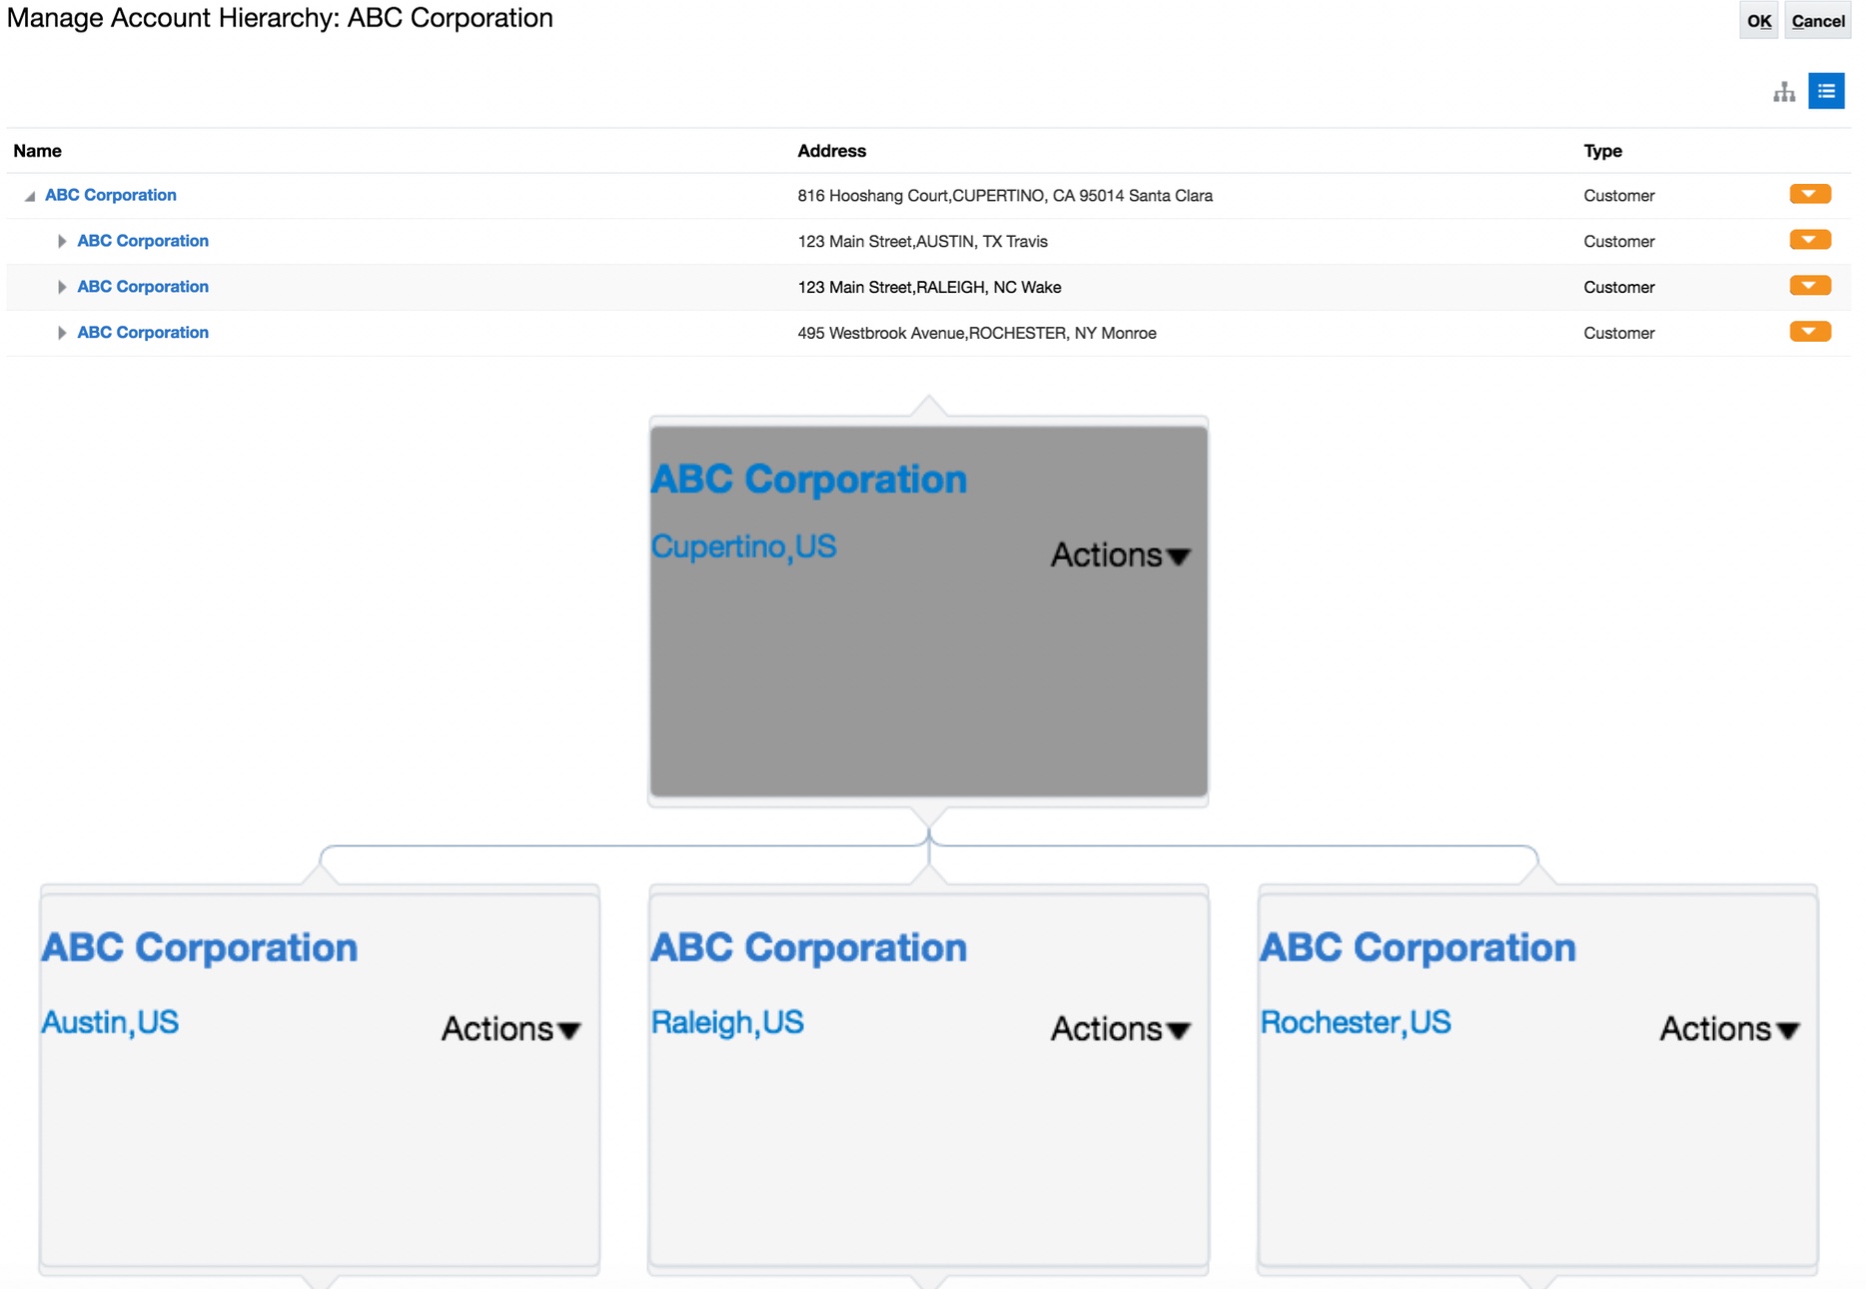
Task: Sort by the Address column header
Action: point(831,151)
